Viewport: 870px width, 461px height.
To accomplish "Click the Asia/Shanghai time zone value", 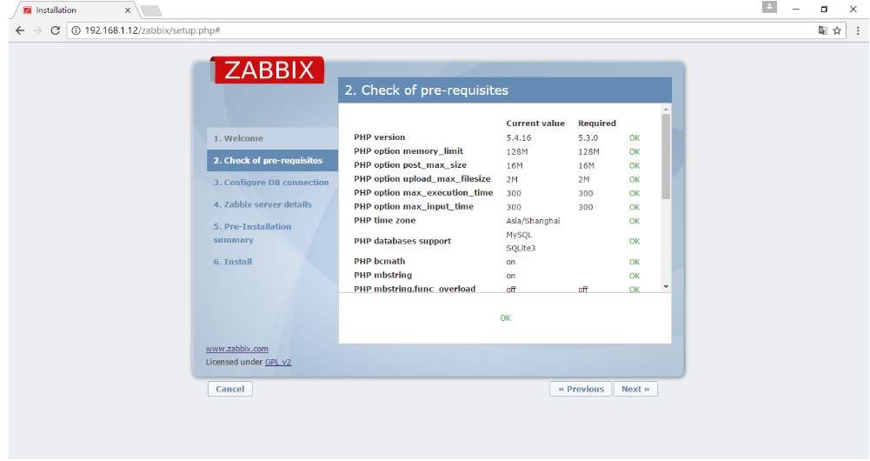I will click(533, 221).
